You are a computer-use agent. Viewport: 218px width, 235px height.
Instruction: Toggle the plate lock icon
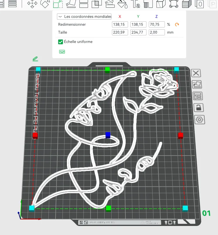pos(199,108)
